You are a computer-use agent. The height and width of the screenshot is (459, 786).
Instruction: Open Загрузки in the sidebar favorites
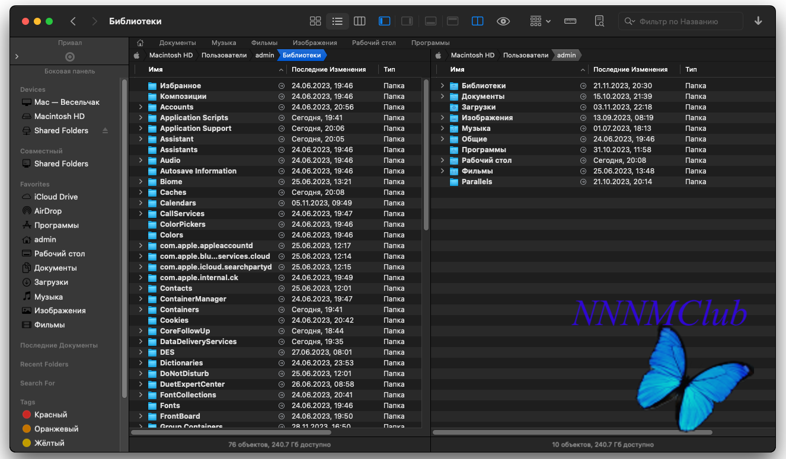click(51, 283)
